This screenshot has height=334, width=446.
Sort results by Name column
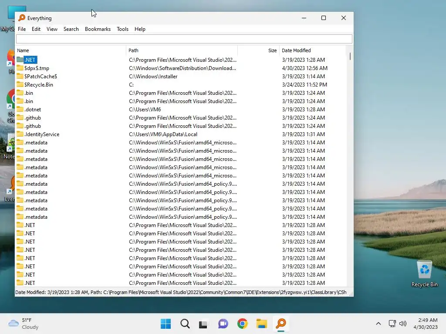click(71, 50)
